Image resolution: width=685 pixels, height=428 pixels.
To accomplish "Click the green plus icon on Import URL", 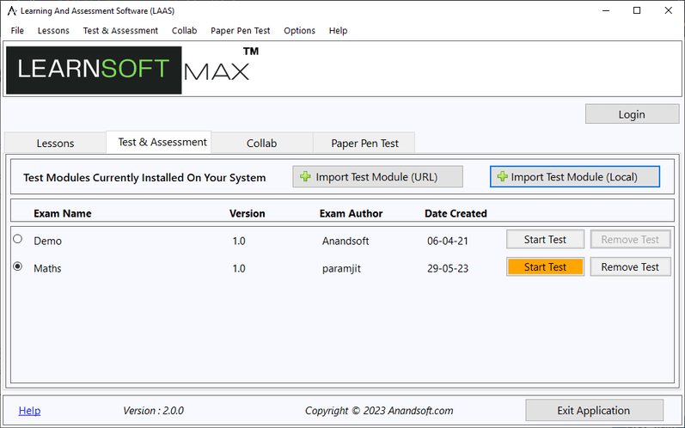I will click(305, 177).
